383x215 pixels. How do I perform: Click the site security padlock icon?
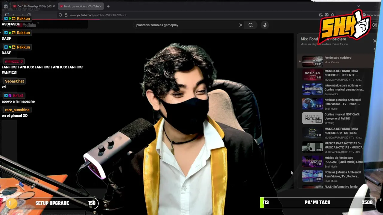tap(66, 15)
